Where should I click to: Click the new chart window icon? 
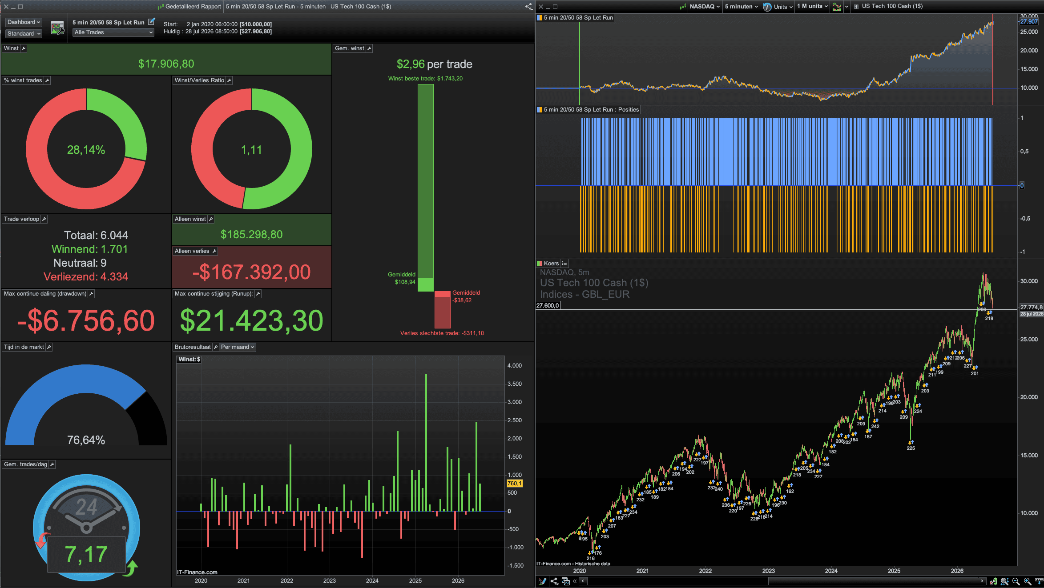click(566, 581)
